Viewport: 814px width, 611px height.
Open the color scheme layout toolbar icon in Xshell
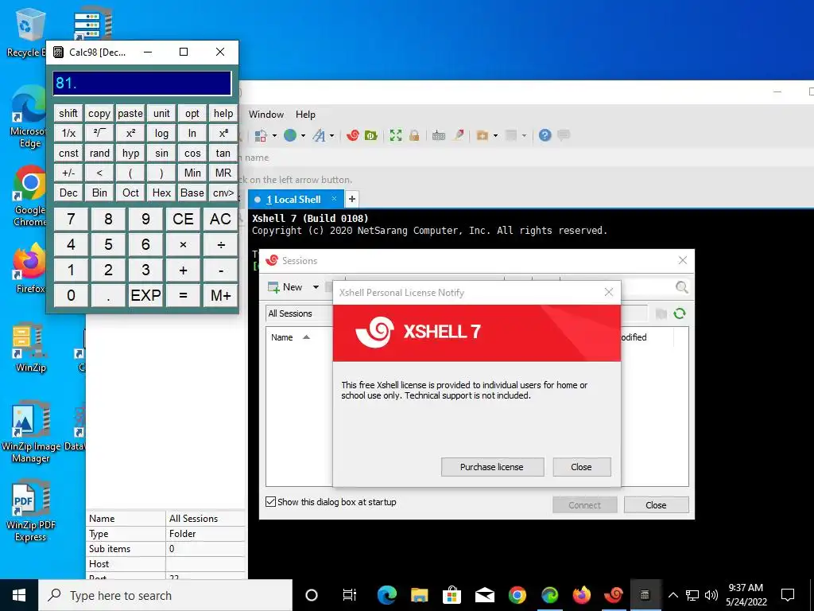[x=261, y=135]
